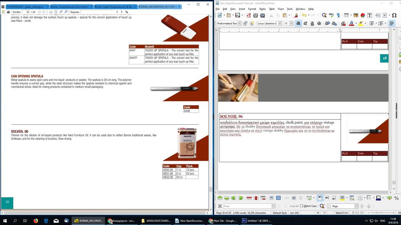Apply red font color swatch
This screenshot has height=225, width=401.
click(x=351, y=23)
